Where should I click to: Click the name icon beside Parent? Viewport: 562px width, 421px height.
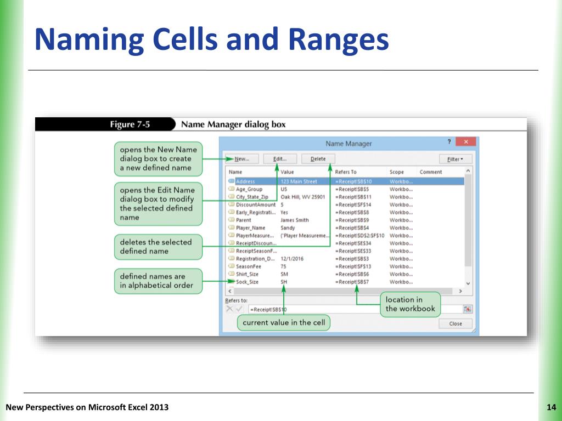tap(232, 220)
